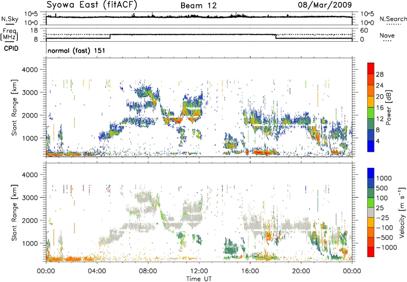Click the "08:00" time tick label
The height and width of the screenshot is (282, 407).
click(148, 271)
